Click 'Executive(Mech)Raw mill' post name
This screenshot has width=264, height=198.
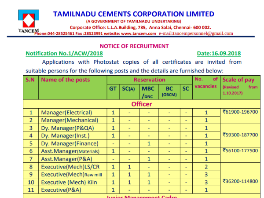71,175
